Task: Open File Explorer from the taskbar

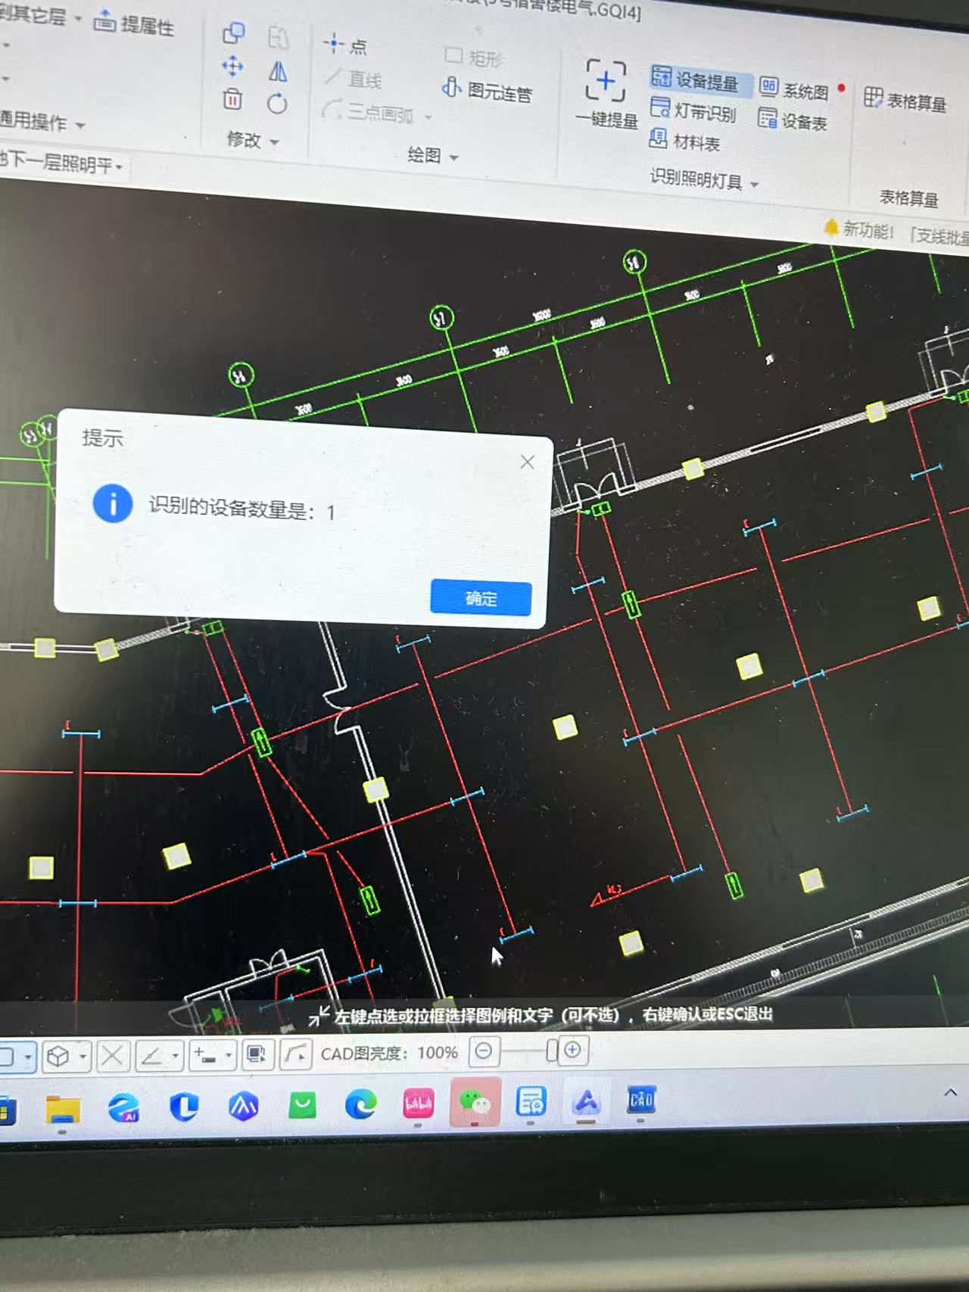Action: [63, 1108]
